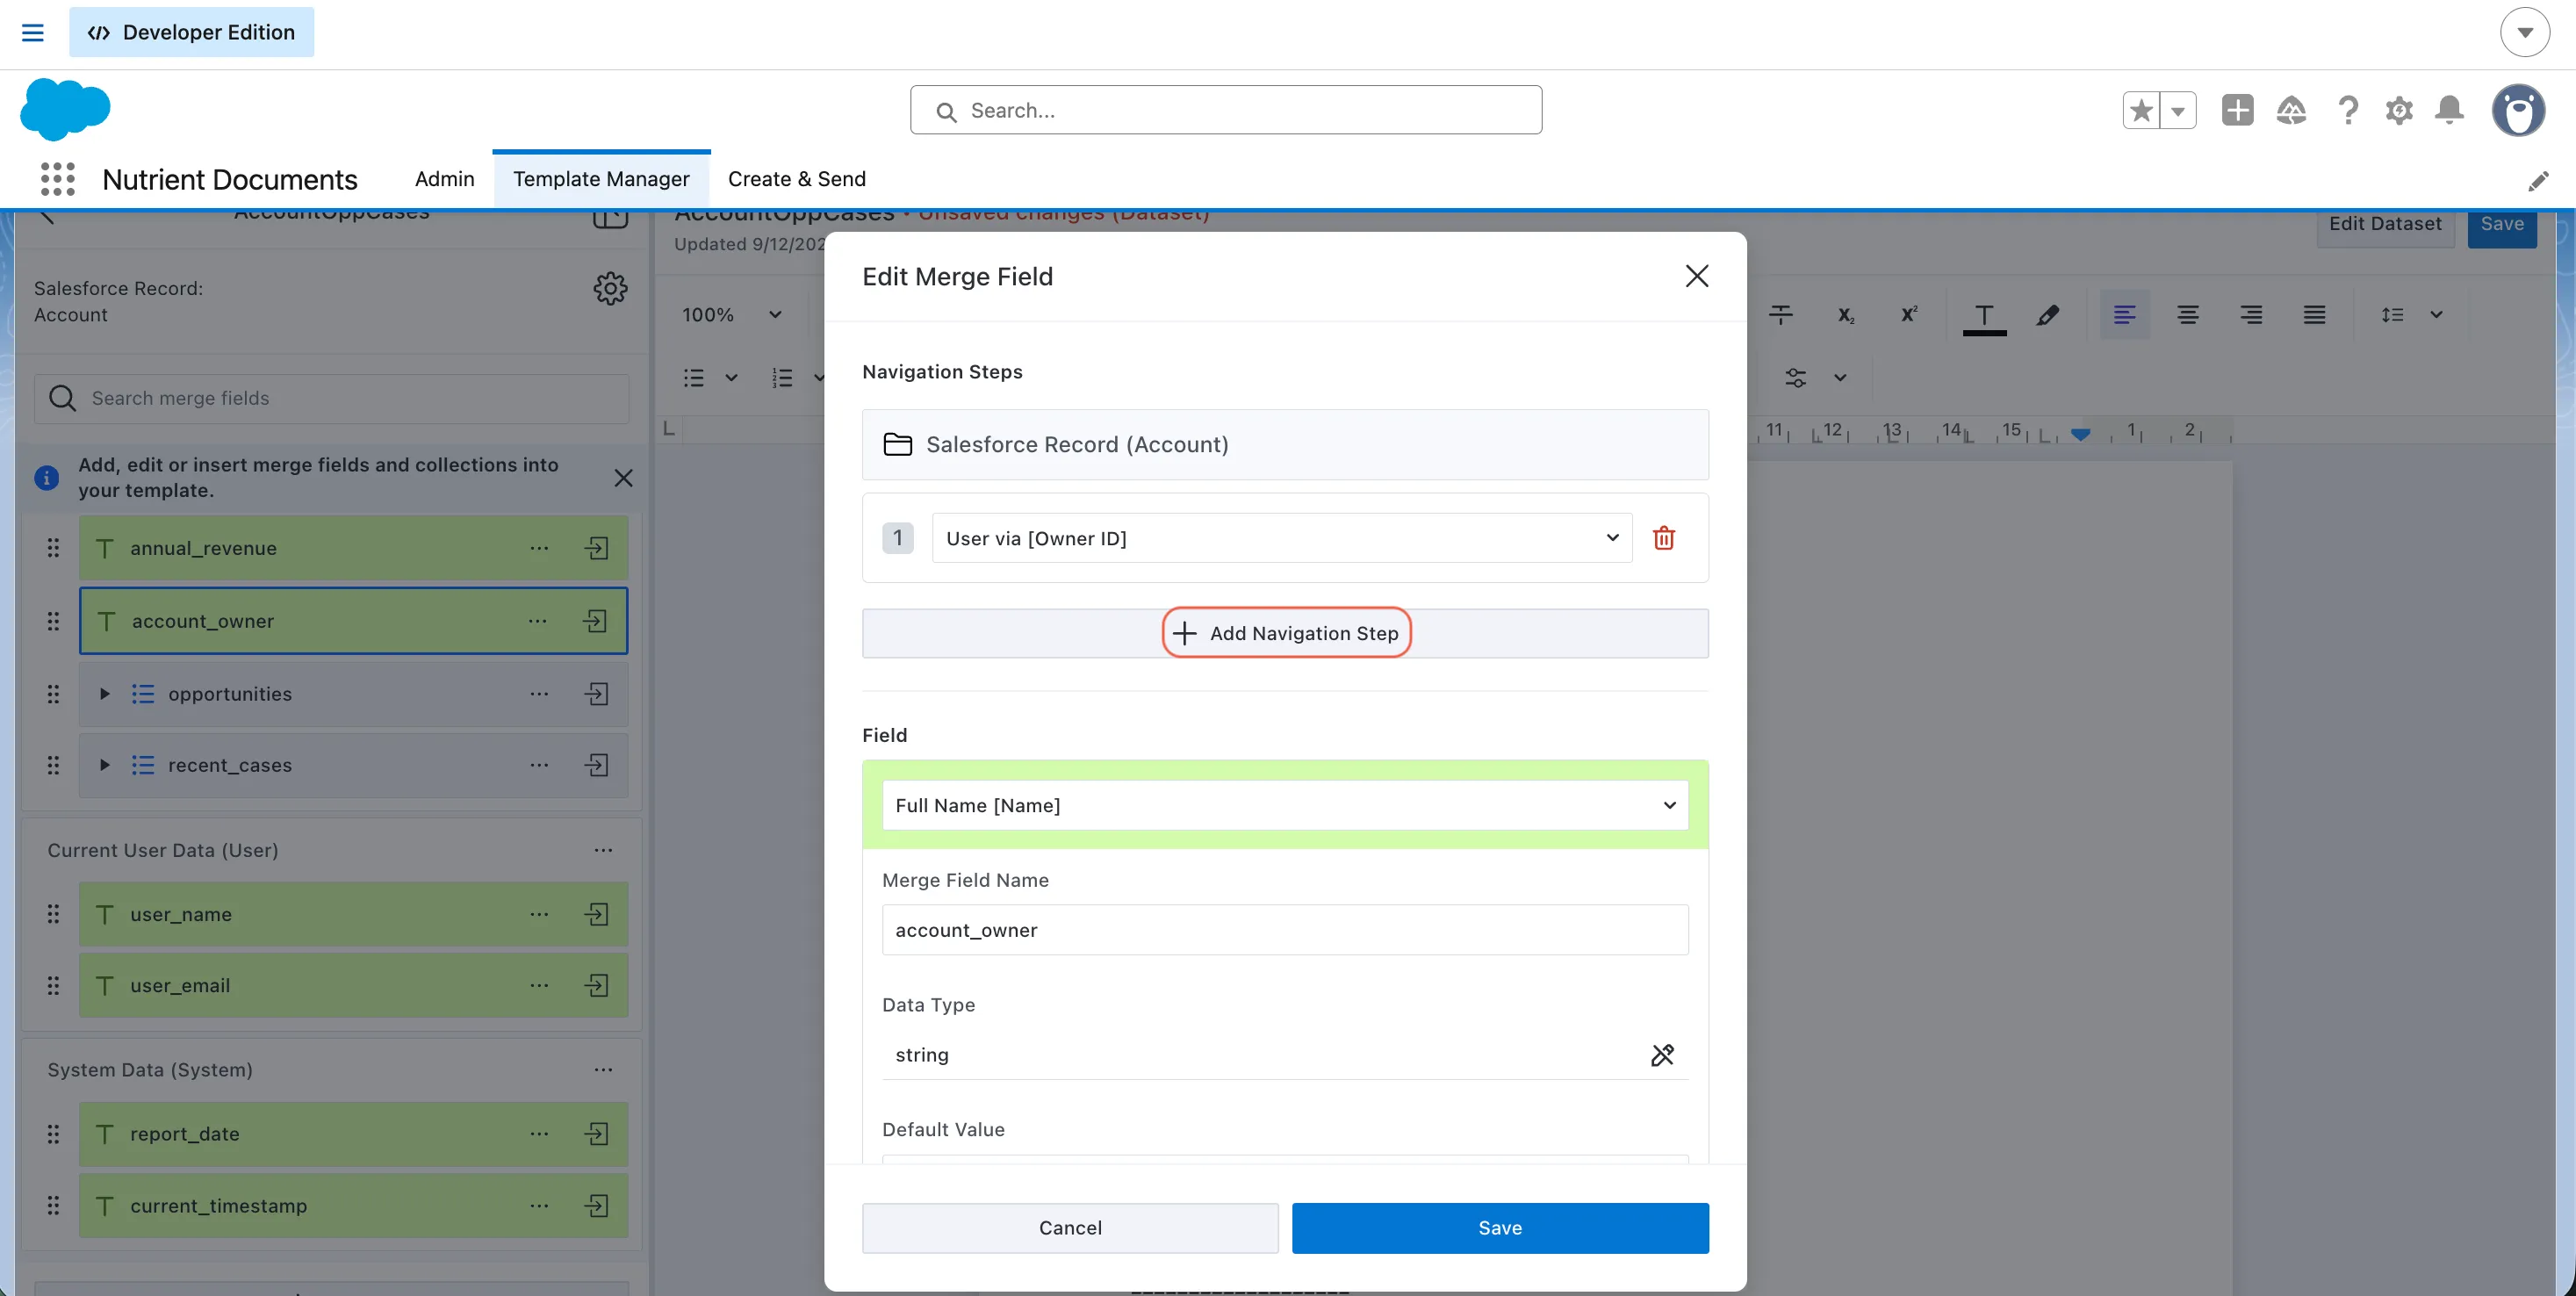Insert report_date merge field via arrow icon
This screenshot has width=2576, height=1296.
pos(597,1134)
